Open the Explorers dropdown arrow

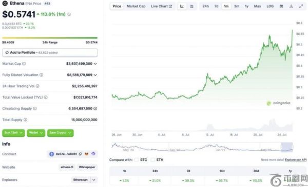tap(94, 180)
